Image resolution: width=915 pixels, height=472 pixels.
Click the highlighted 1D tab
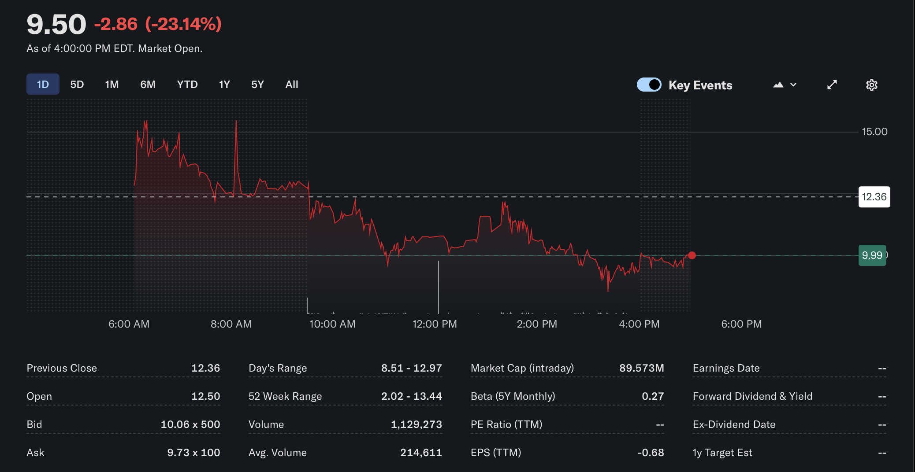tap(43, 84)
